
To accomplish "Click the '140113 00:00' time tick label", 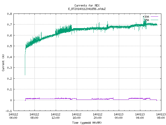I will pyautogui.click(x=119, y=116).
